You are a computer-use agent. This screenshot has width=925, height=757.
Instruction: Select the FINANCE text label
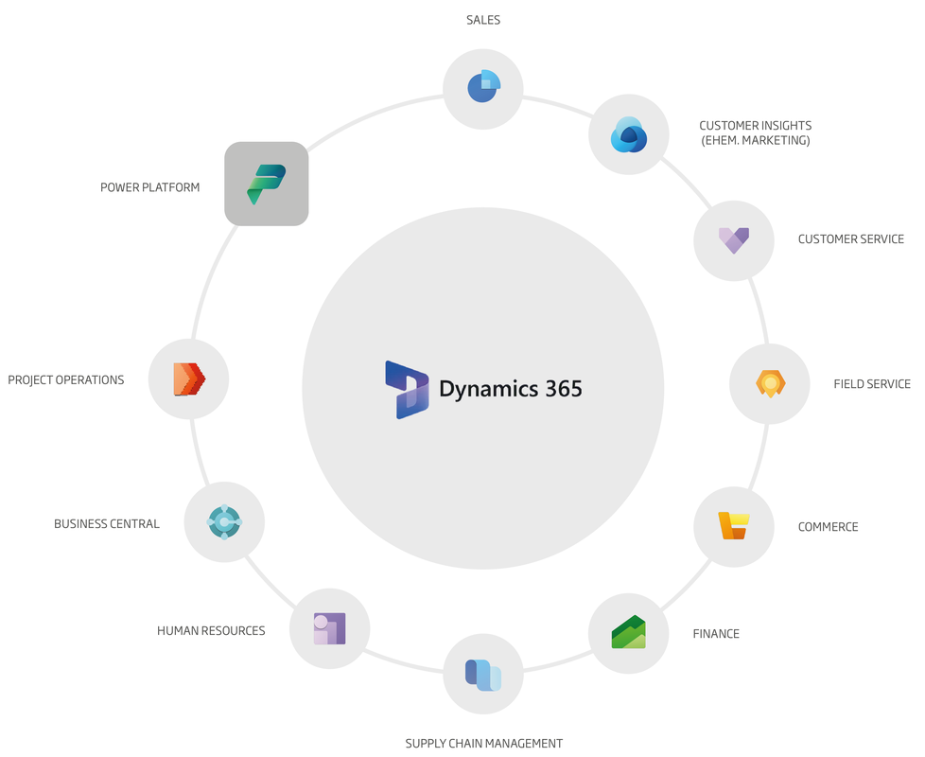pyautogui.click(x=716, y=634)
